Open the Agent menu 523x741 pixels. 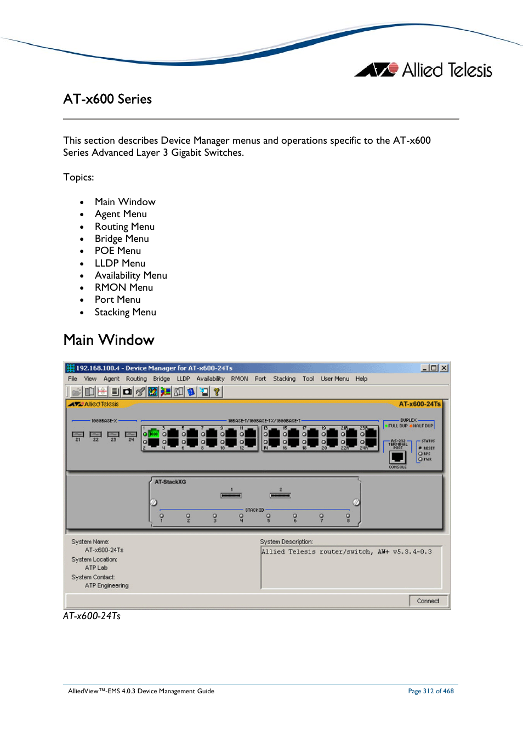(111, 379)
